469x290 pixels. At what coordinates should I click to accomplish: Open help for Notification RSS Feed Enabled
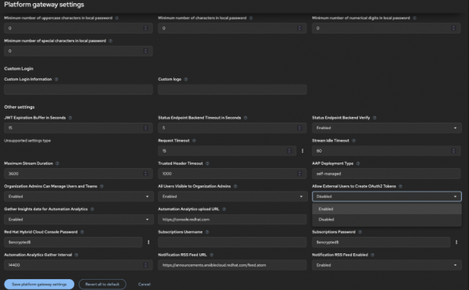[372, 255]
